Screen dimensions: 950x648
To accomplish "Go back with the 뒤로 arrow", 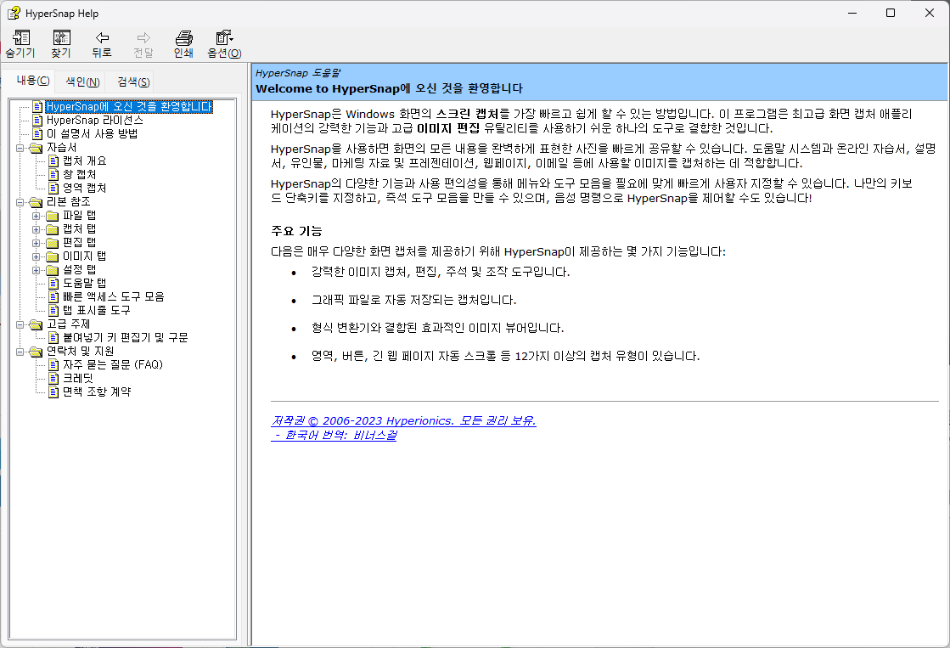I will pyautogui.click(x=102, y=44).
